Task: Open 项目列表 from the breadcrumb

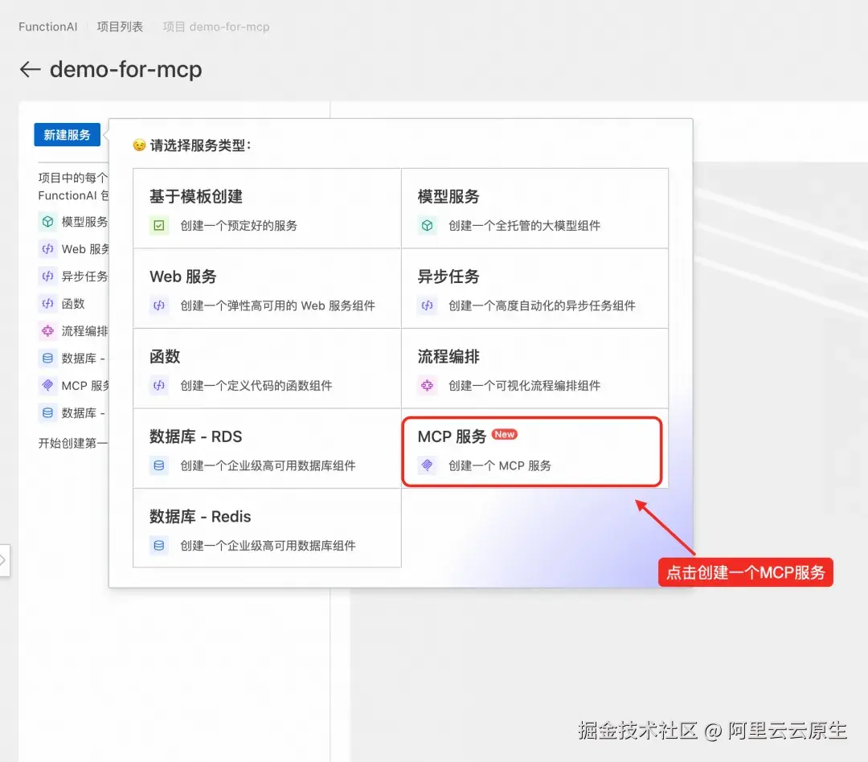Action: (x=120, y=26)
